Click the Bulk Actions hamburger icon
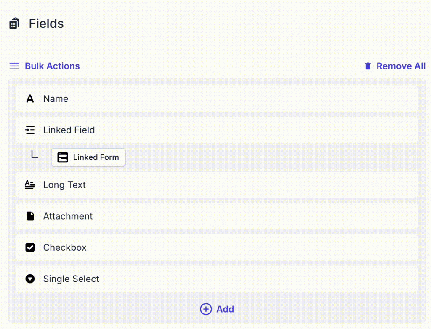The width and height of the screenshot is (431, 329). 14,66
